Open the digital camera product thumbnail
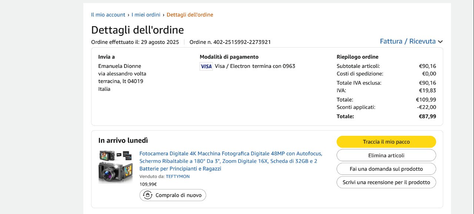 pos(116,167)
